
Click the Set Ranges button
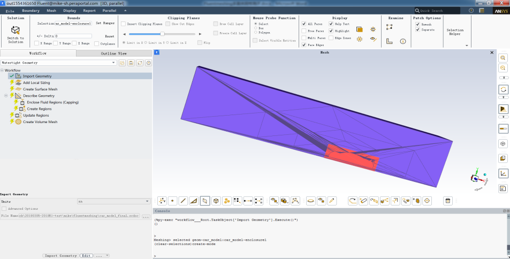click(x=105, y=23)
